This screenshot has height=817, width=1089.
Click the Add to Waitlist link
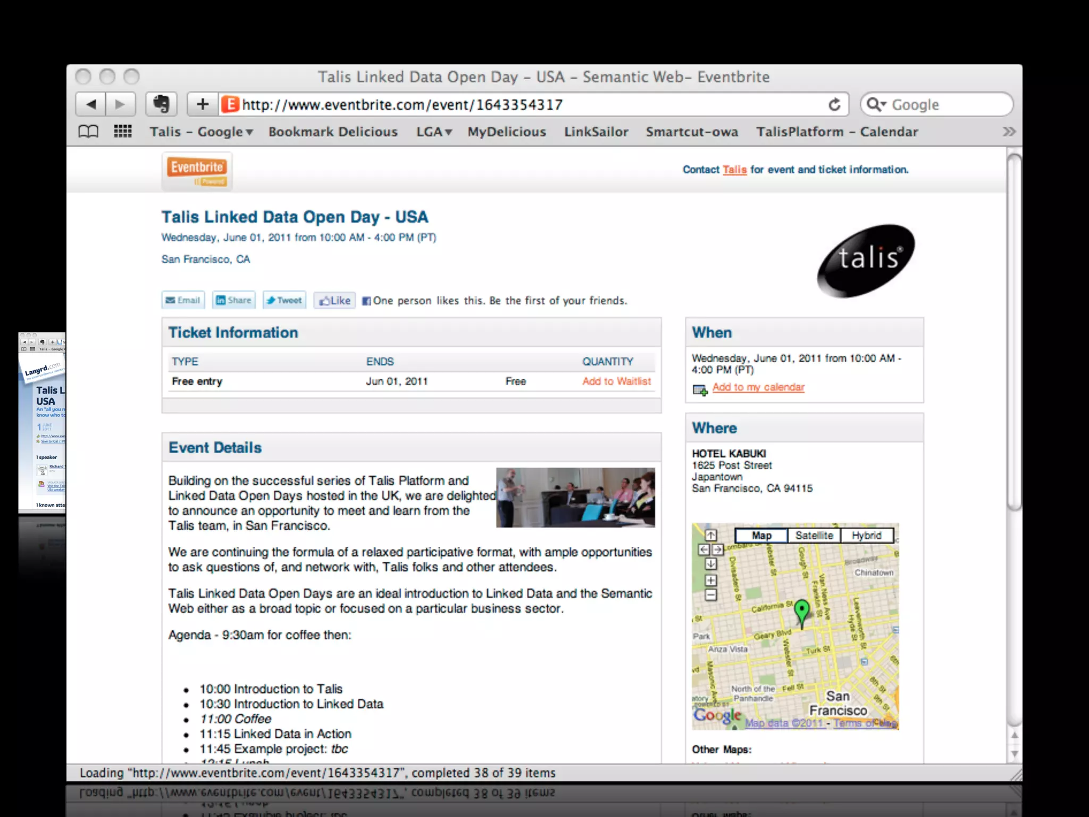[x=616, y=381]
